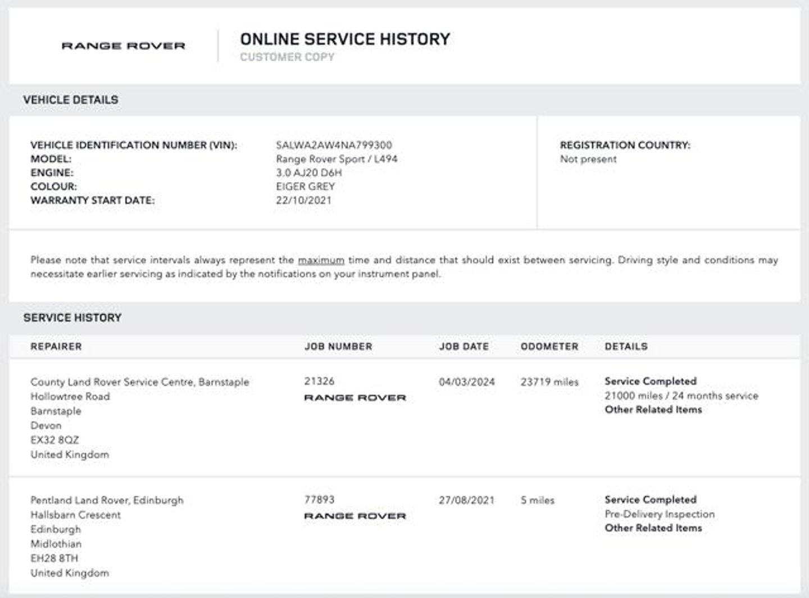Select the VIN number SALWA2AW4NA799300
The width and height of the screenshot is (809, 598).
(x=334, y=145)
